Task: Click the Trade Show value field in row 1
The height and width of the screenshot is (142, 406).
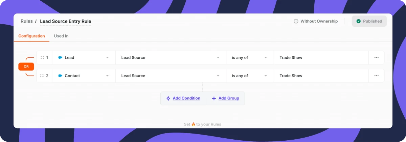Action: click(x=321, y=58)
